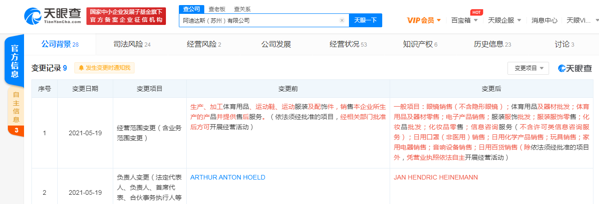Click the 发生变更时通知我 button
599x204 pixels.
point(104,68)
